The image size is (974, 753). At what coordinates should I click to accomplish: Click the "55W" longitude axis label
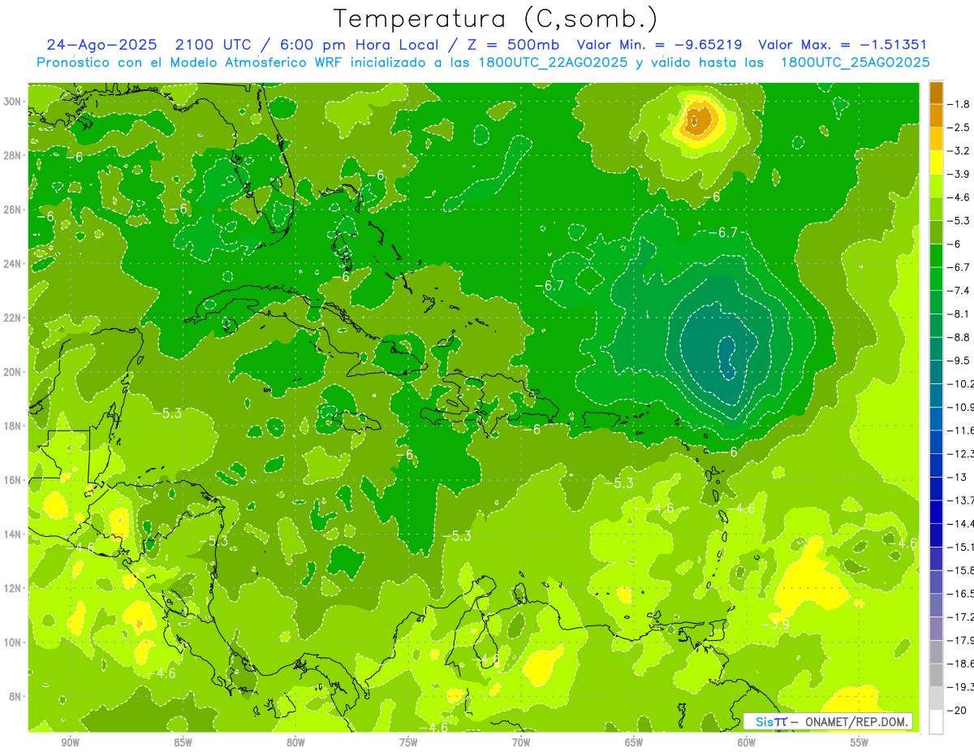(x=860, y=742)
